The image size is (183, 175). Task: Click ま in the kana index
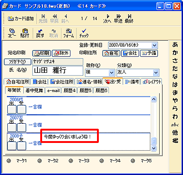click(x=175, y=93)
